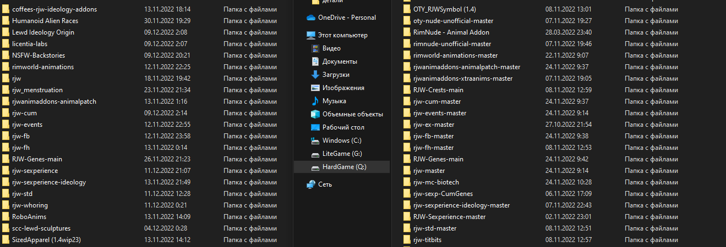Open the Видео folder icon
Viewport: 726px width, 247px height.
coord(315,48)
